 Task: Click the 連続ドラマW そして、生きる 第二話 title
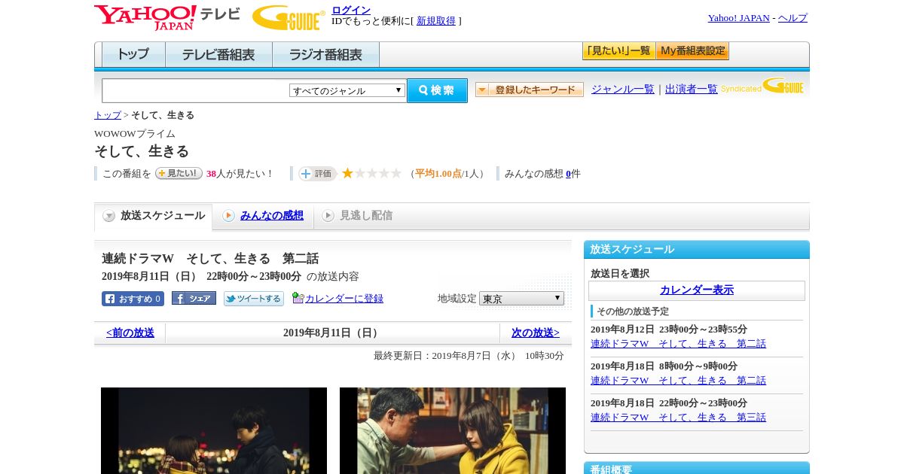210,258
